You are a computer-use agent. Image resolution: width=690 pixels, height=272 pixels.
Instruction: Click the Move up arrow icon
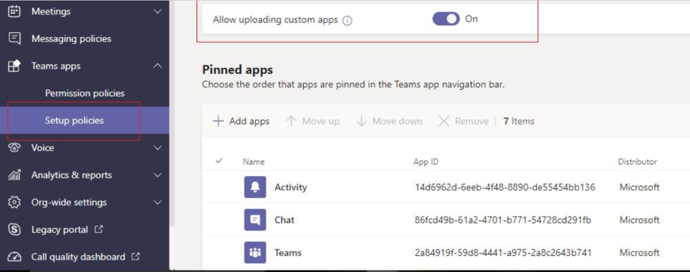coord(291,121)
